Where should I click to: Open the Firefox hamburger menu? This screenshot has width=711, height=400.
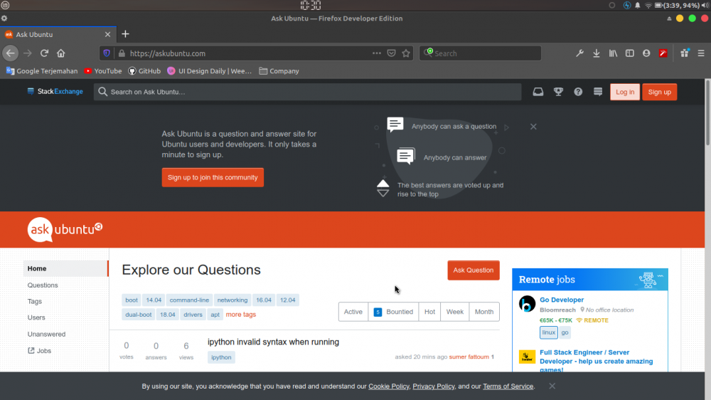coord(701,53)
